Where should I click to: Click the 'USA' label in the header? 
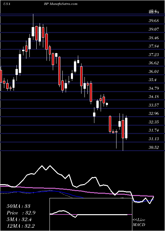7,4
